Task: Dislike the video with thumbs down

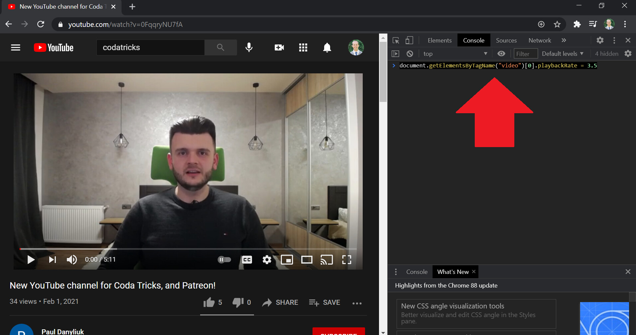Action: click(242, 302)
